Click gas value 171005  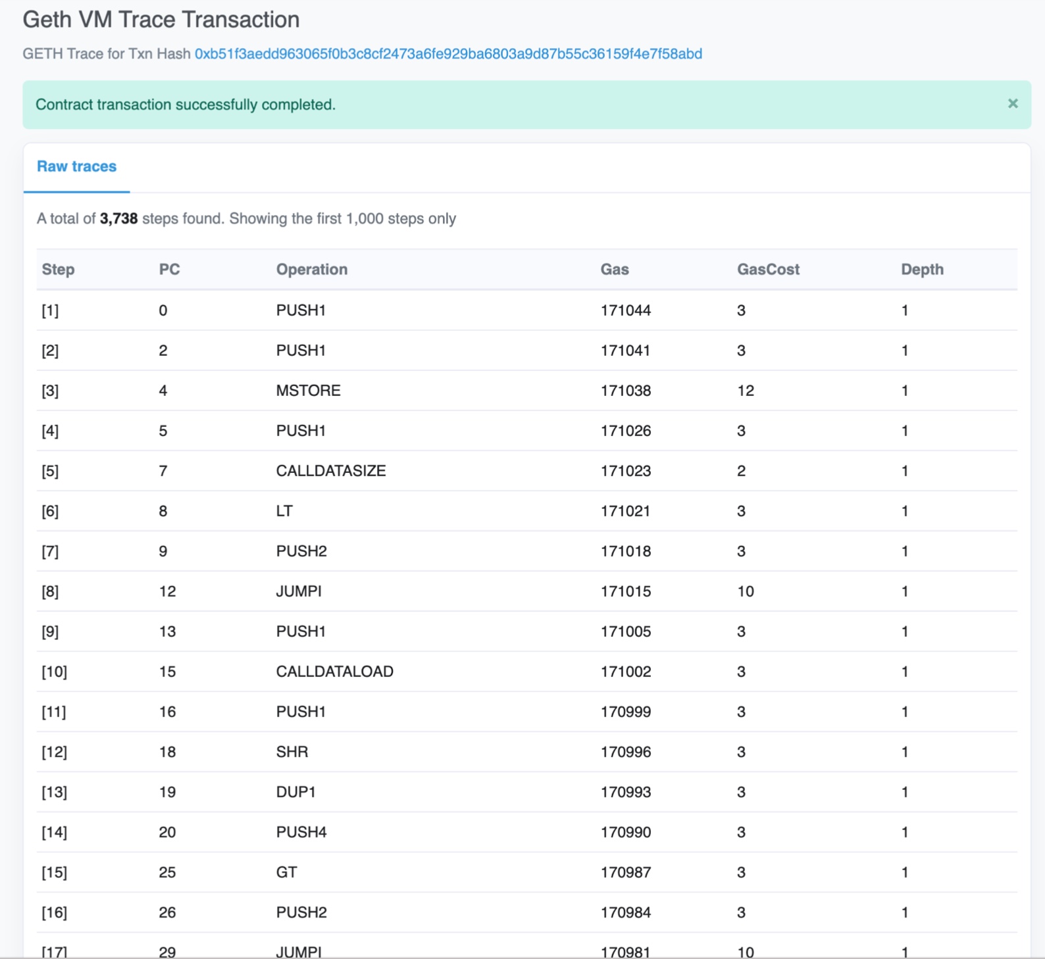click(x=626, y=631)
